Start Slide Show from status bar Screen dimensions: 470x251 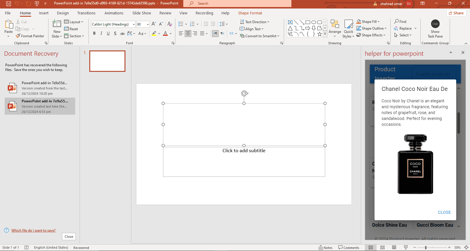tap(406, 247)
